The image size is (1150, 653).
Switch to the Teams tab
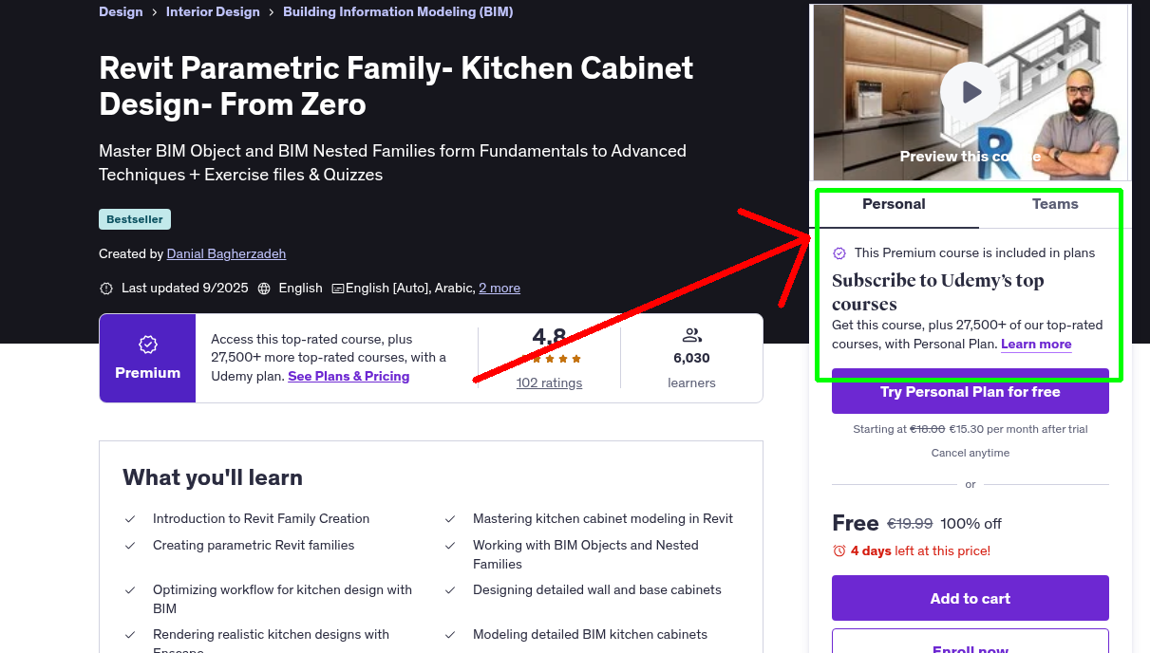coord(1054,203)
